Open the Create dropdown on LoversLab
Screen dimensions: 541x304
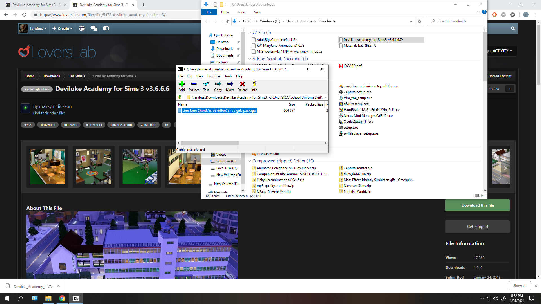pos(62,28)
